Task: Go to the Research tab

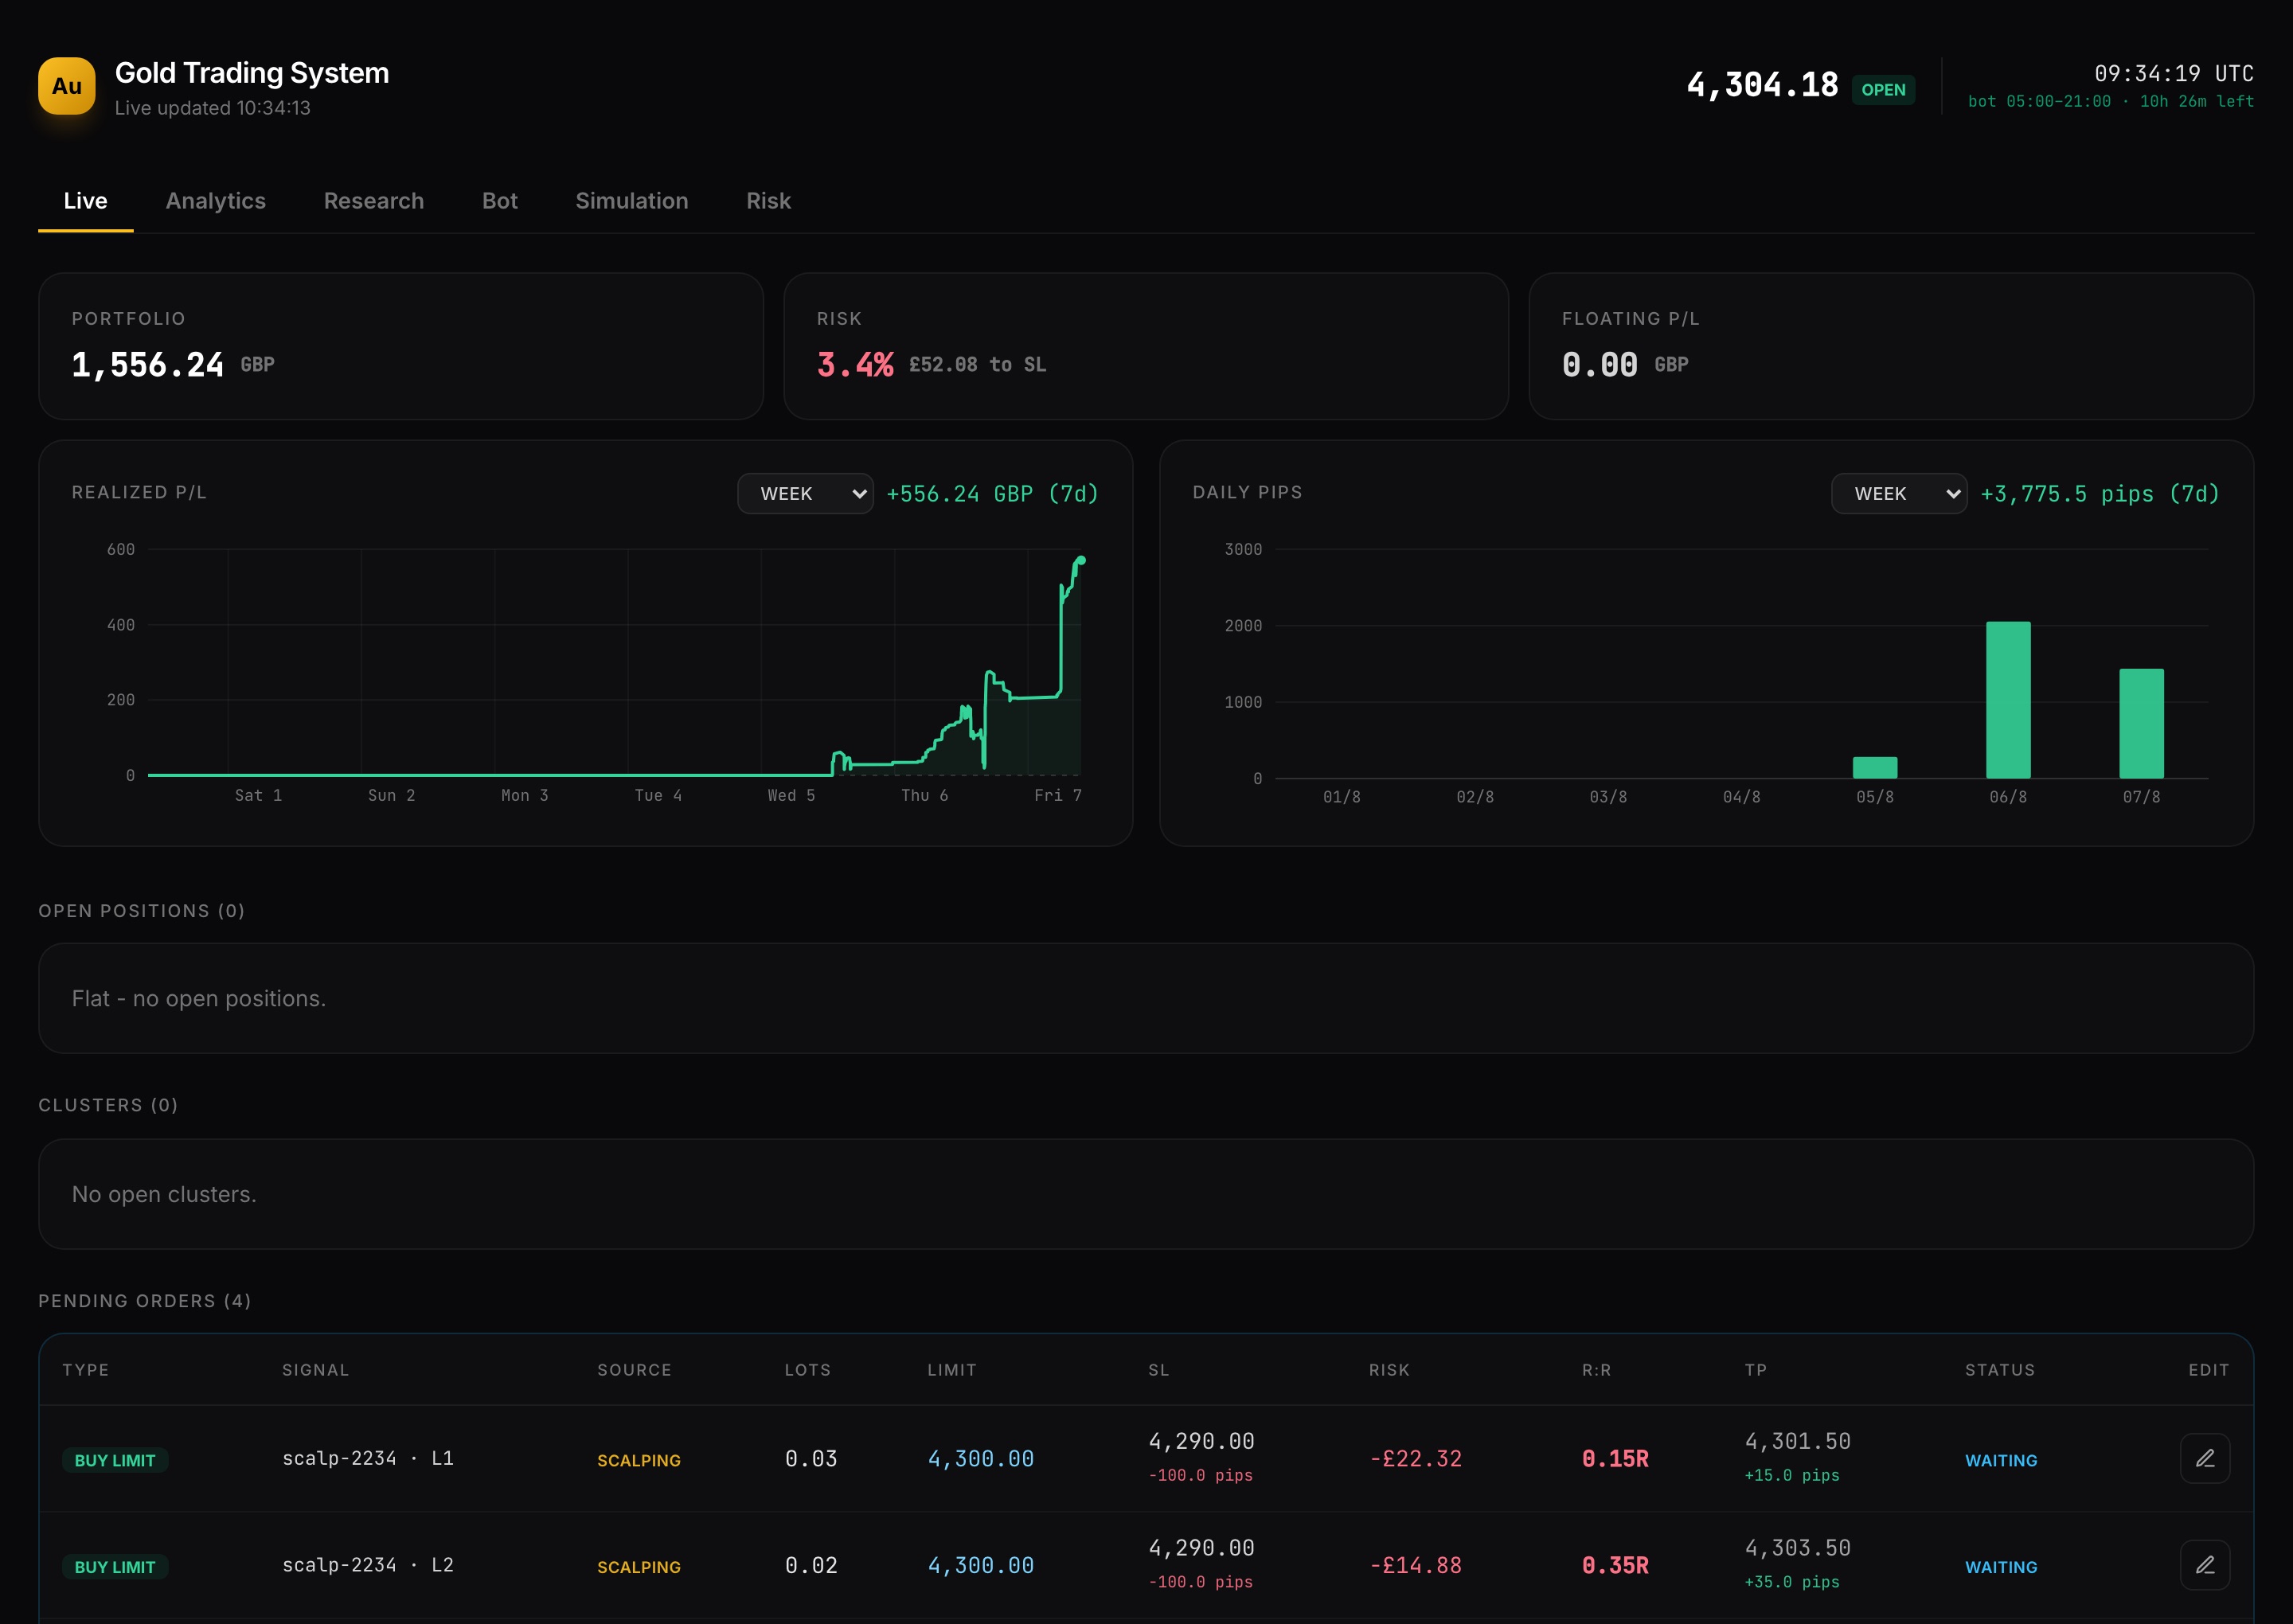Action: [x=374, y=201]
